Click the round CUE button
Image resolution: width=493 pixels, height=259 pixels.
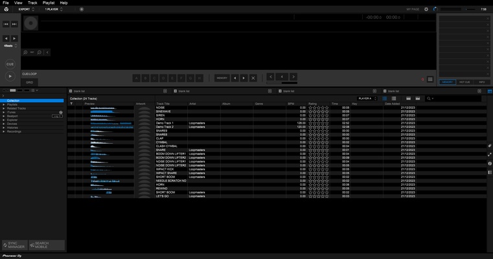[x=10, y=64]
